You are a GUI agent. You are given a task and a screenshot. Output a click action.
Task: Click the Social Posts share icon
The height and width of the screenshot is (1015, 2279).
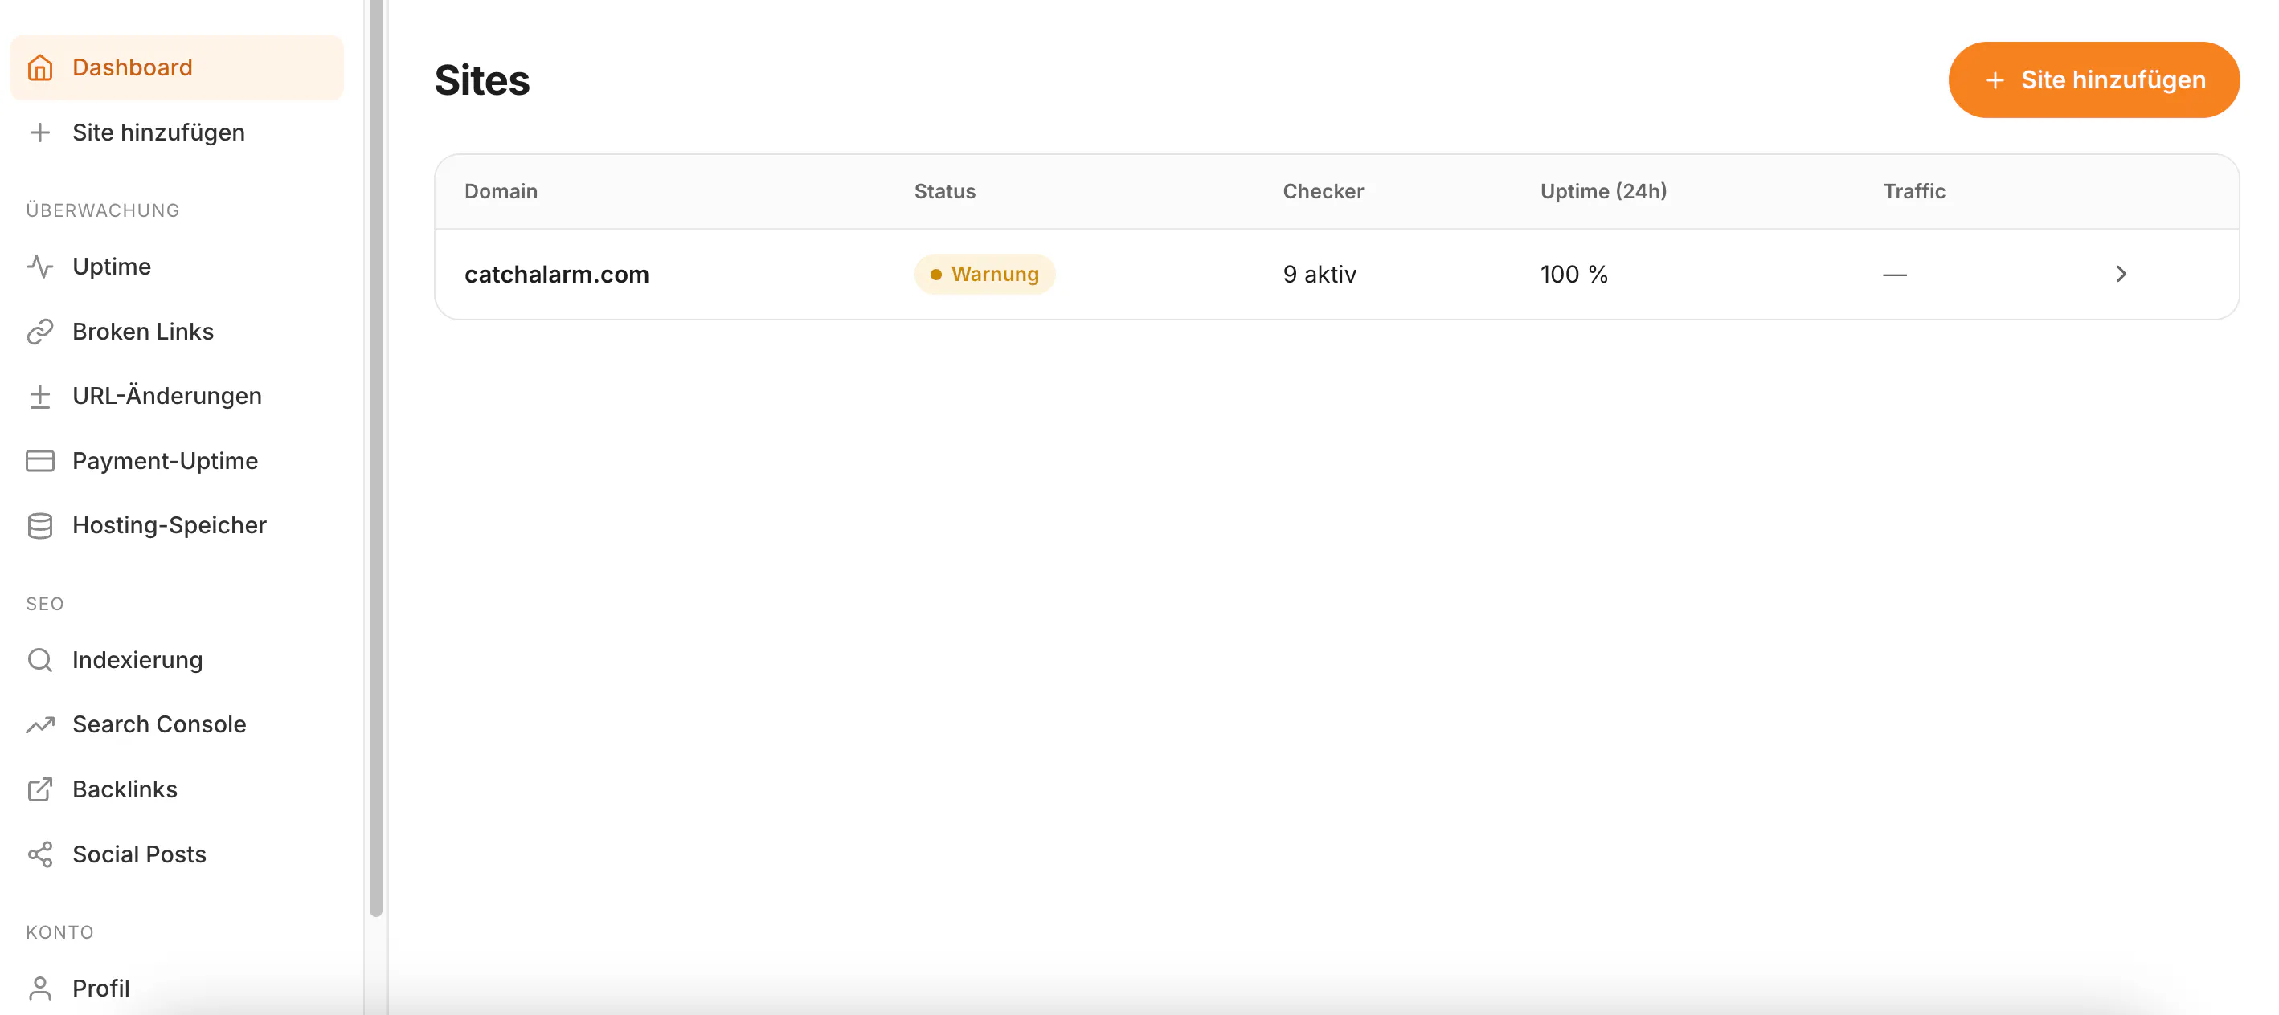pyautogui.click(x=40, y=854)
